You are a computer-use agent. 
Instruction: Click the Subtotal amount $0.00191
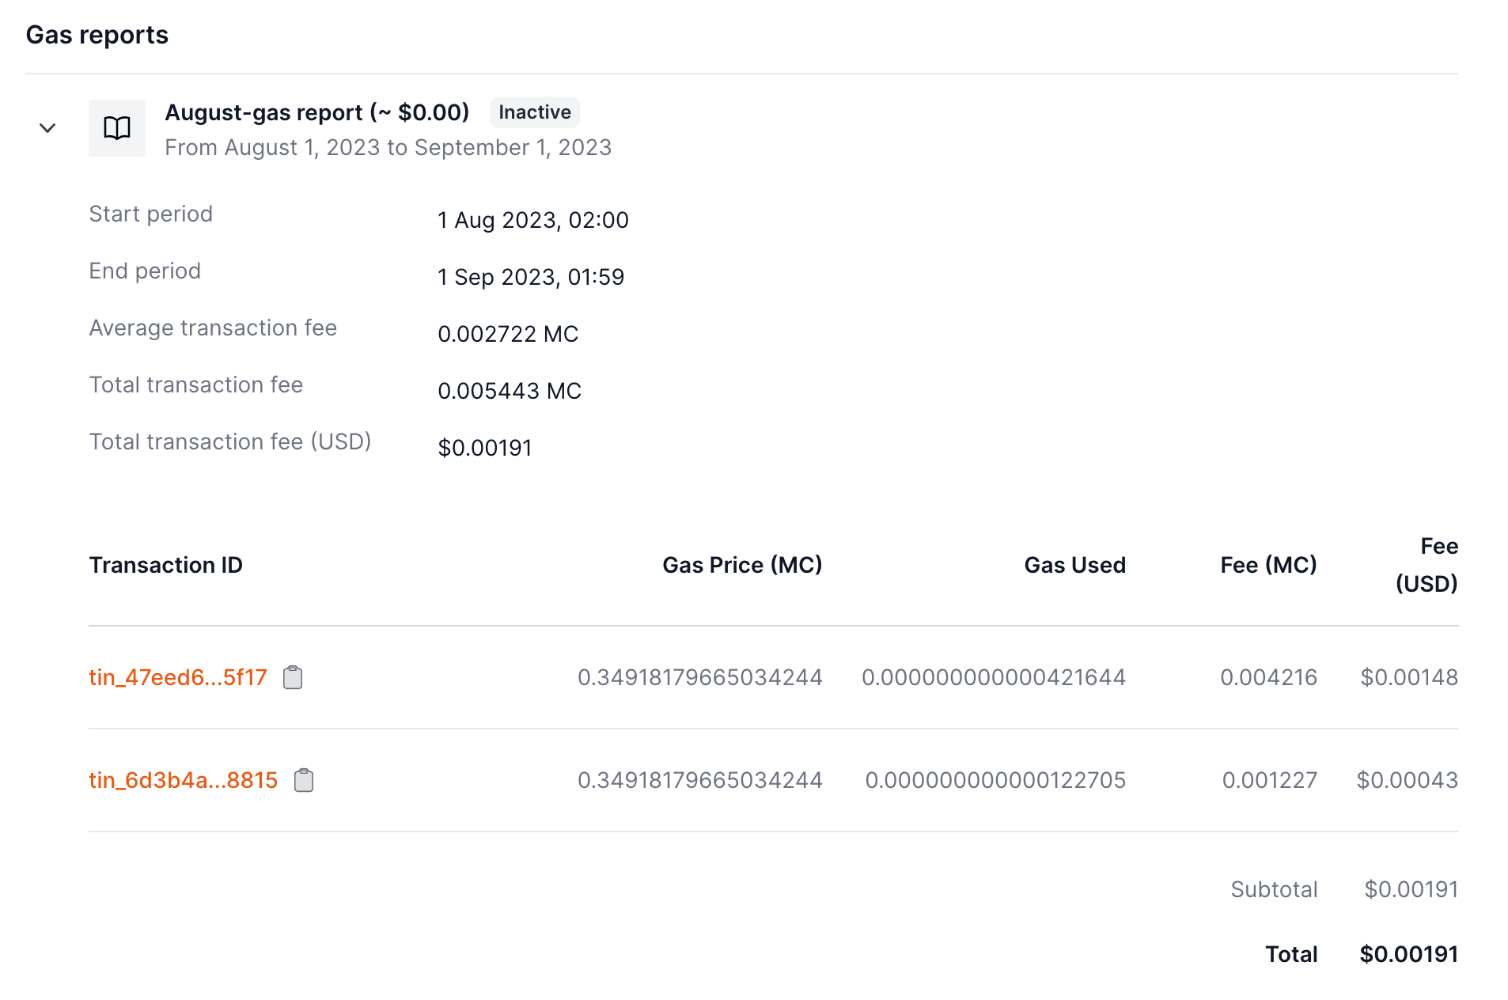click(1411, 889)
